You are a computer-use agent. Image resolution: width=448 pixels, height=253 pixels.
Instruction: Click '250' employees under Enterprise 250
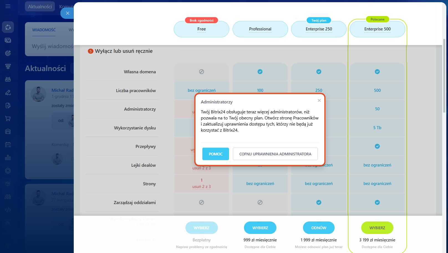click(319, 90)
